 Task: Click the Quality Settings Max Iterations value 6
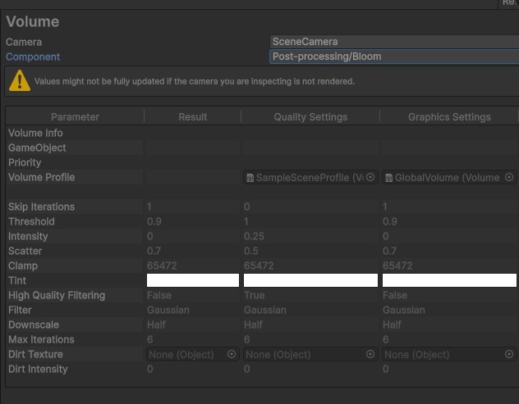point(247,339)
